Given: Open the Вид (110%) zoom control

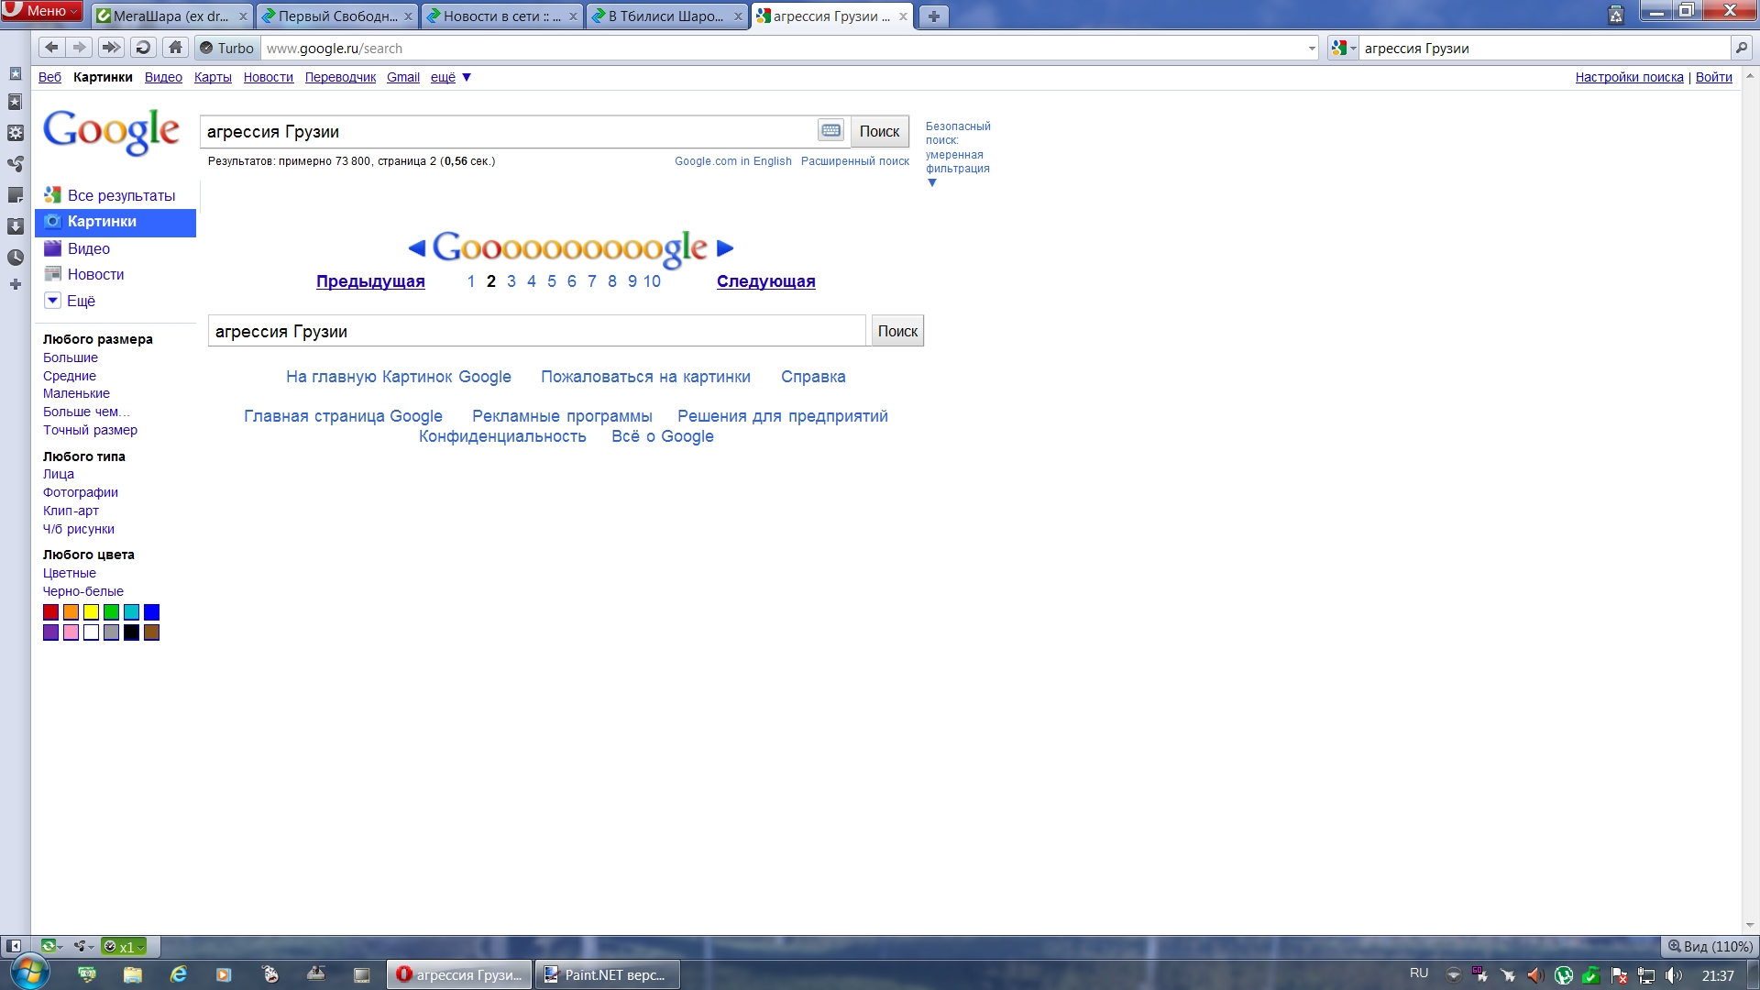Looking at the screenshot, I should [1709, 946].
